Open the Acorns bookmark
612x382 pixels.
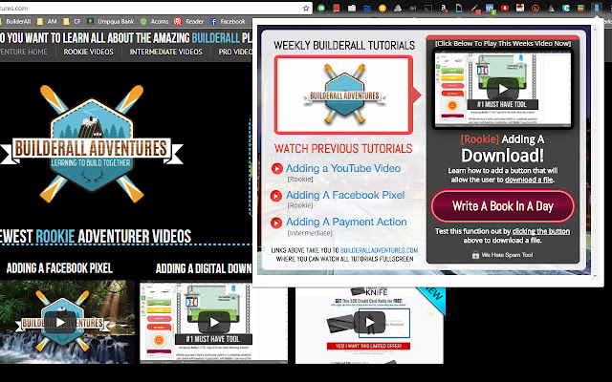point(154,21)
